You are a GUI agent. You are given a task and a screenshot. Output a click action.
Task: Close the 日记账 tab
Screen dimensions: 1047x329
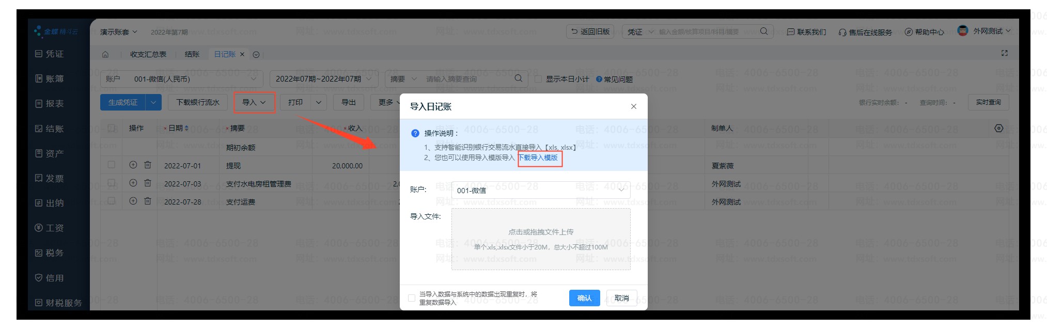pos(242,54)
